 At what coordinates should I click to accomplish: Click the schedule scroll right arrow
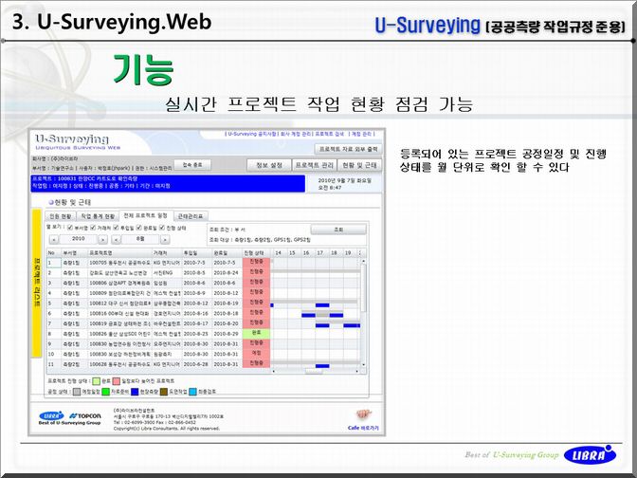pyautogui.click(x=357, y=371)
